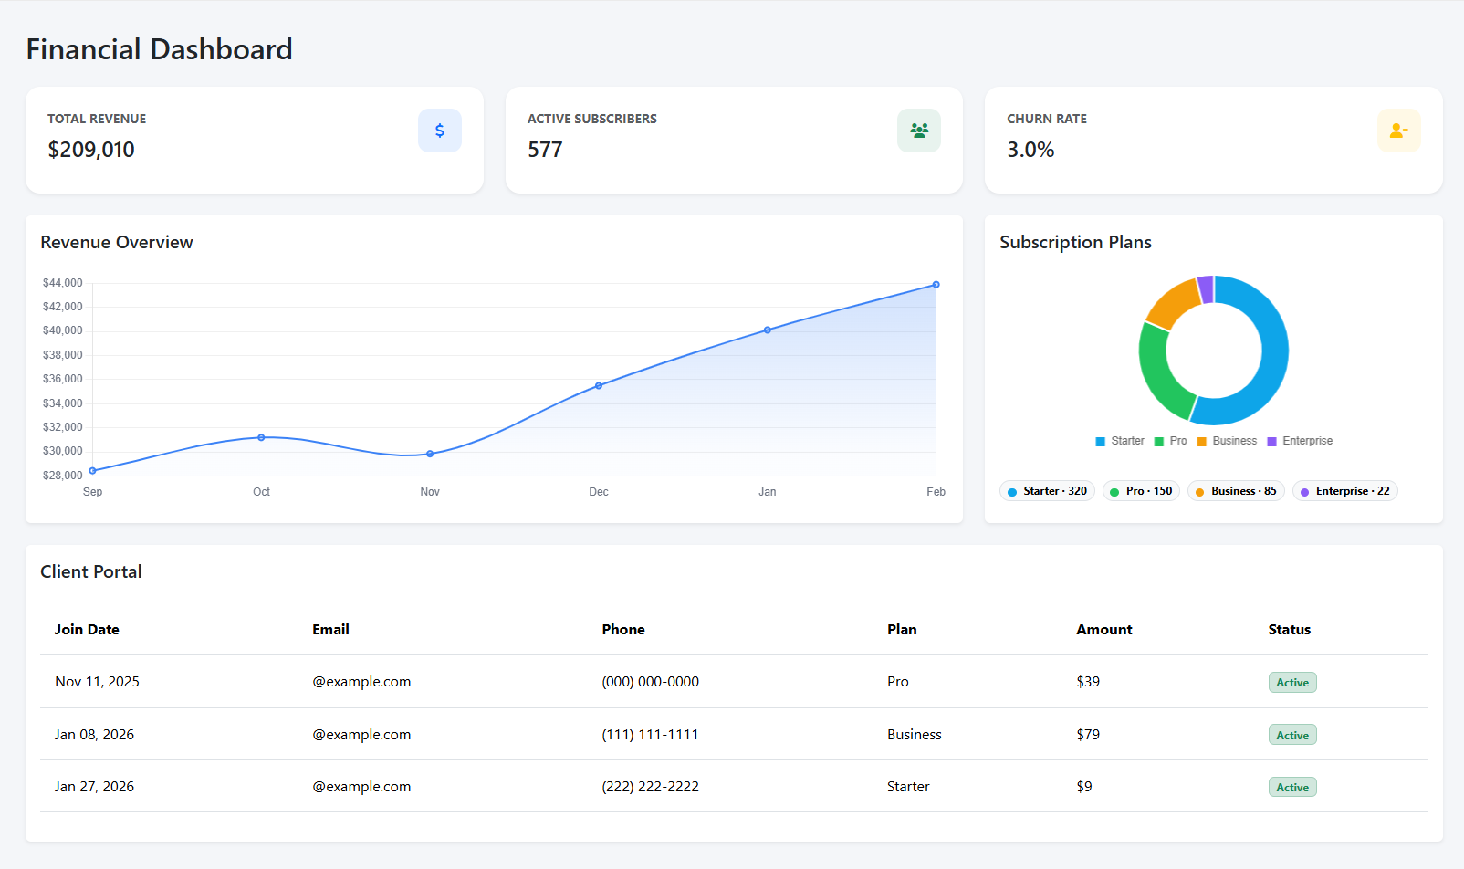The height and width of the screenshot is (869, 1464).
Task: Open the Plan column header to sort
Action: 902,629
